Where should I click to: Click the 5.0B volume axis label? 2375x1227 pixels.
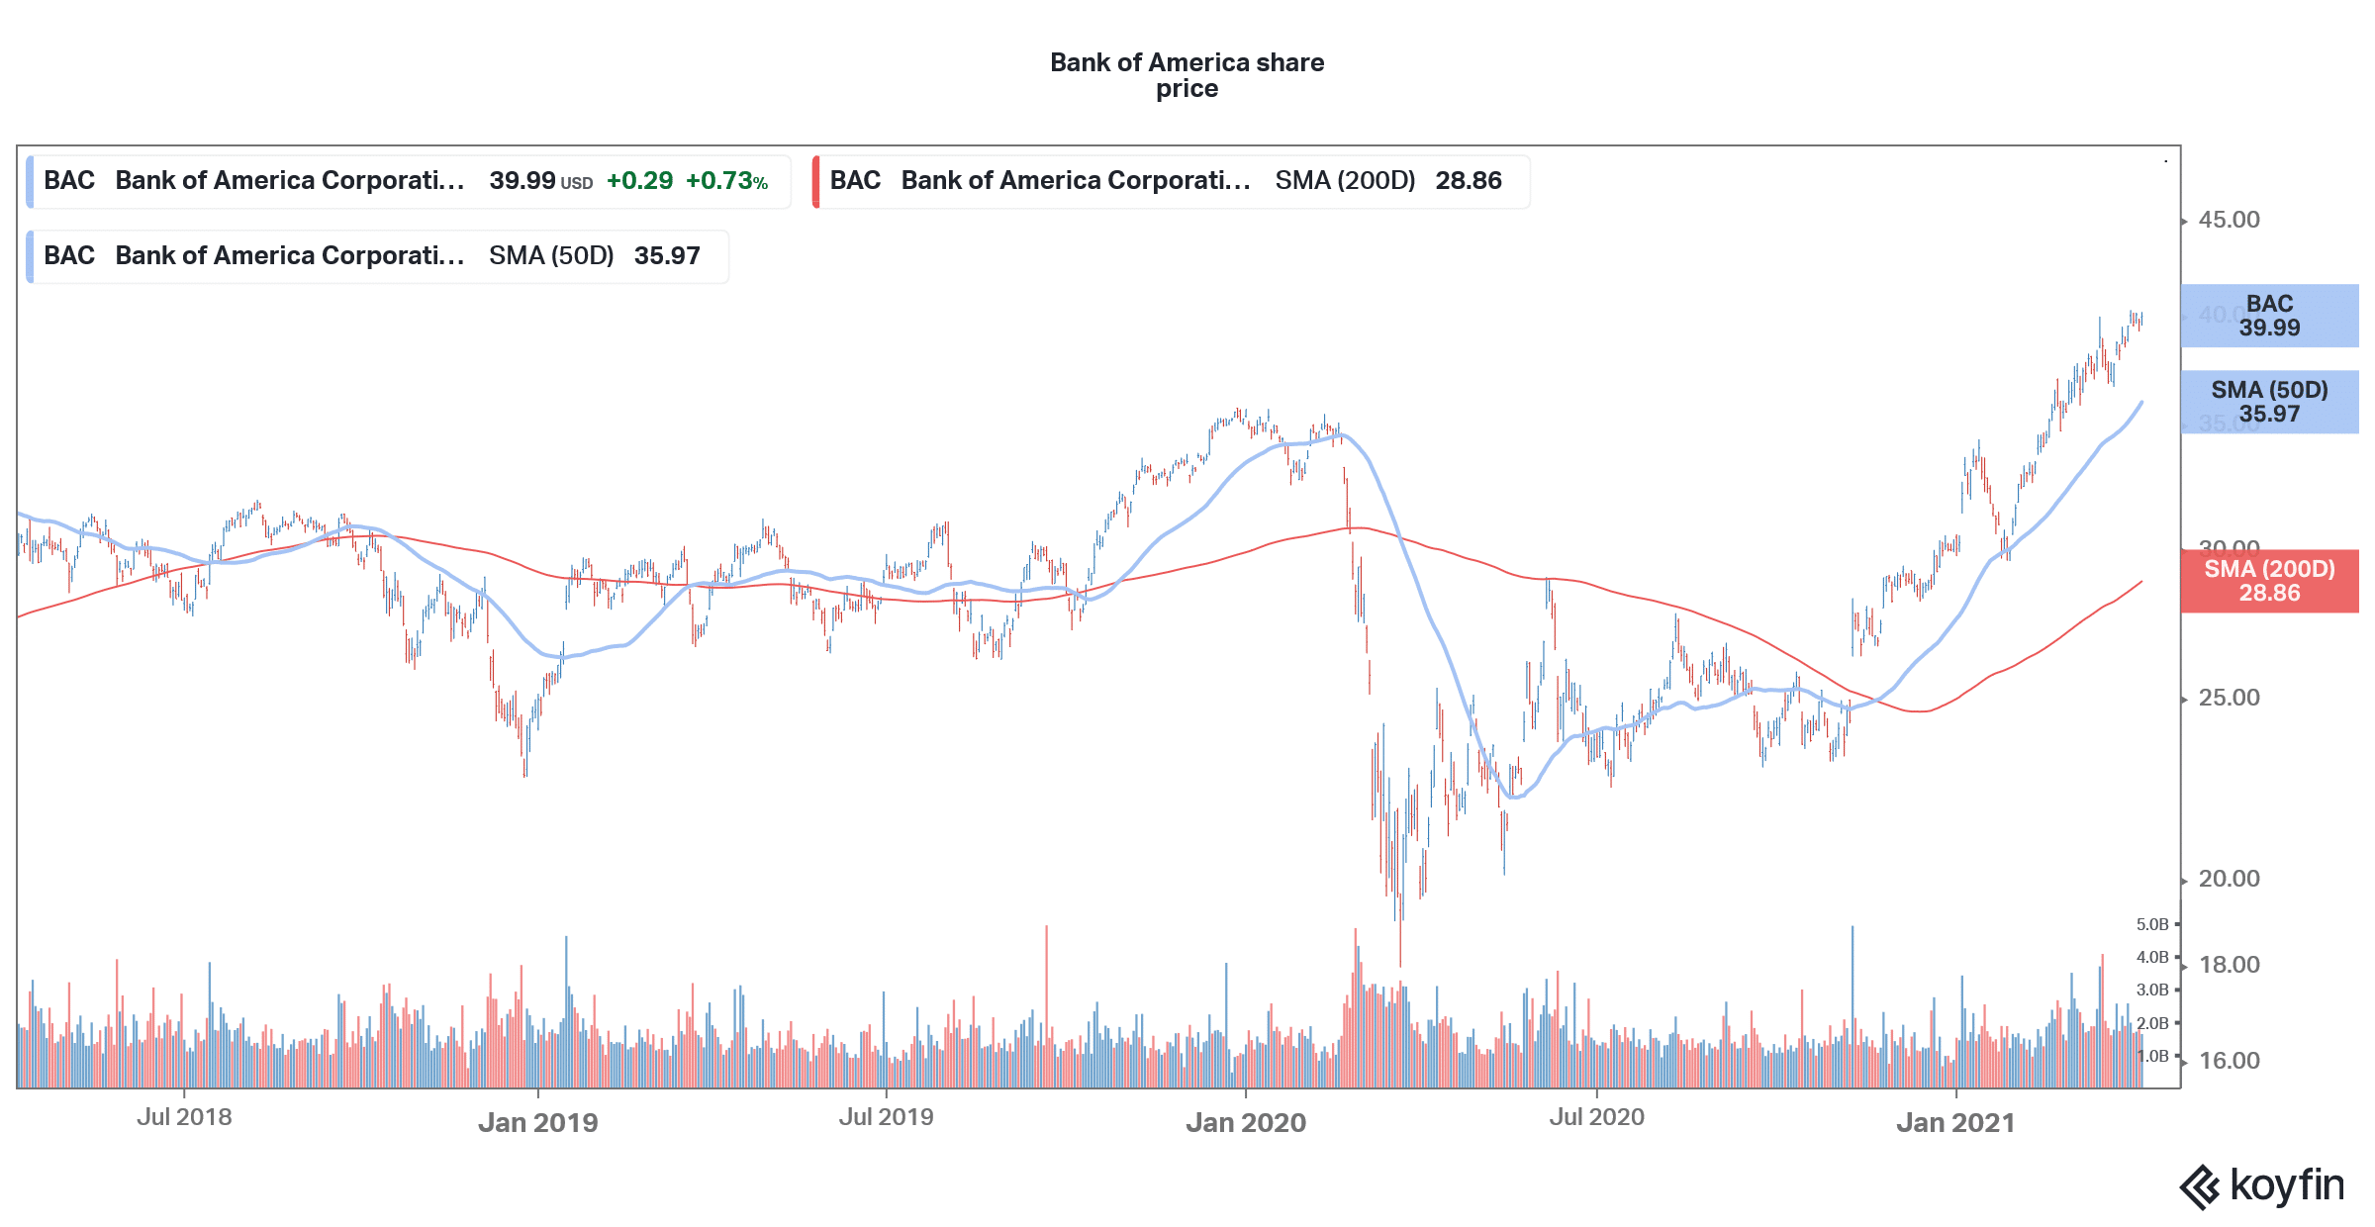pos(2152,924)
